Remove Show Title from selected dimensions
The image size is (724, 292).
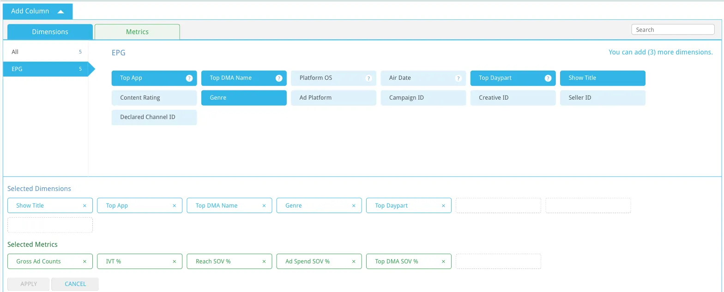(84, 206)
